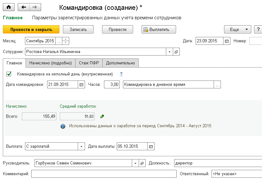Viewport: 262px width, 179px height.
Task: Click the Выплатить button
Action: point(159,29)
